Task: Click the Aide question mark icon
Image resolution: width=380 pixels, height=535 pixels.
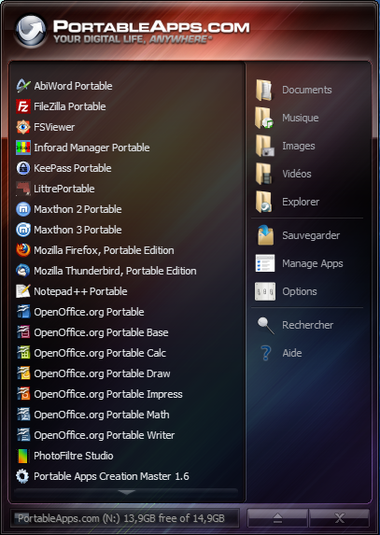Action: pos(266,353)
